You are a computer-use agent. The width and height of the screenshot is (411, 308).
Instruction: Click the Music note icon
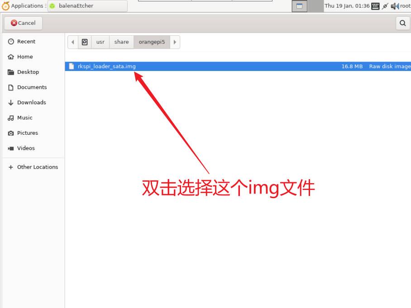pyautogui.click(x=11, y=118)
